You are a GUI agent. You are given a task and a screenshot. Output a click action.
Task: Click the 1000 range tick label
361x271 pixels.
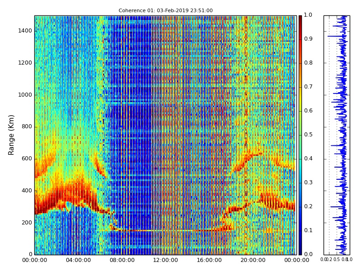tap(25, 95)
